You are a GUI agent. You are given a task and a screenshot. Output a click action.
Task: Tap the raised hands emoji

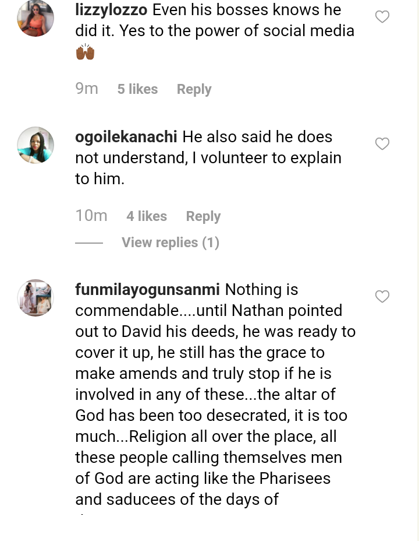click(85, 52)
